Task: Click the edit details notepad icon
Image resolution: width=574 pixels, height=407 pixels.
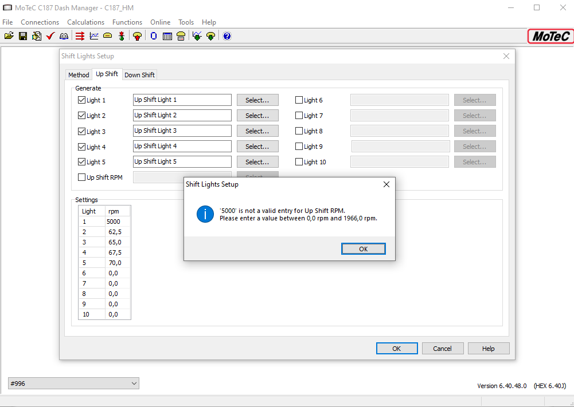Action: tap(37, 36)
